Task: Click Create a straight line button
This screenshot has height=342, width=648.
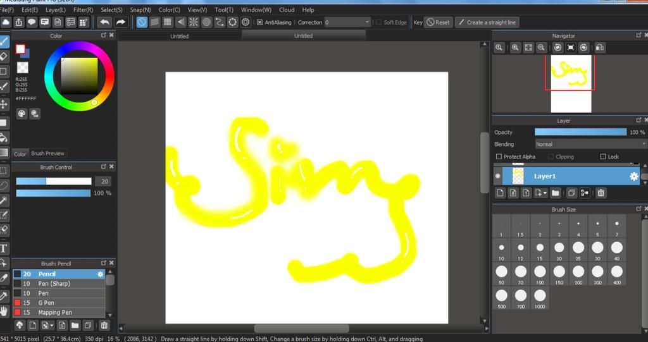Action: (487, 22)
